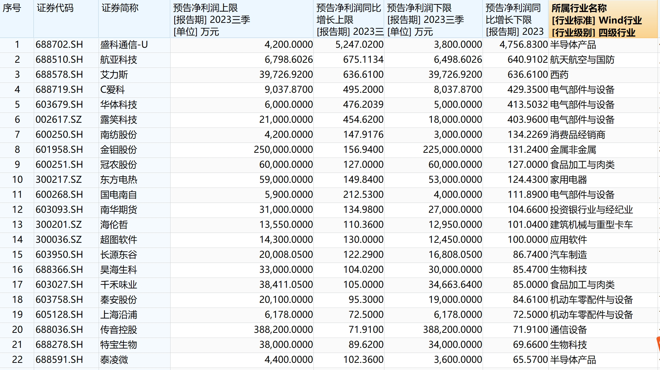Screen dimensions: 660x370
Task: Select the 5,247.0200 growth value cell
Action: 359,45
